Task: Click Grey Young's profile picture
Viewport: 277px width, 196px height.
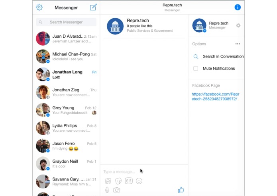Action: click(43, 110)
